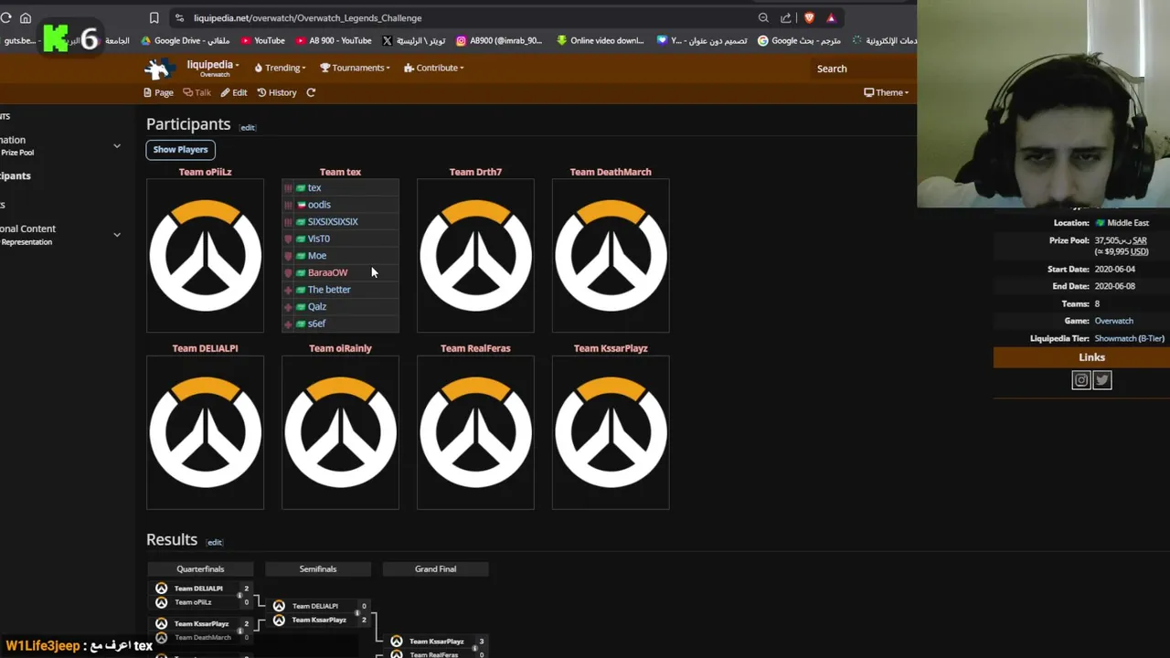Open Middle East location link
This screenshot has width=1170, height=658.
tap(1128, 223)
